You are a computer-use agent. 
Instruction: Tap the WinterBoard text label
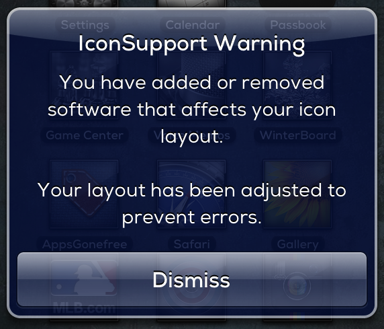[298, 135]
